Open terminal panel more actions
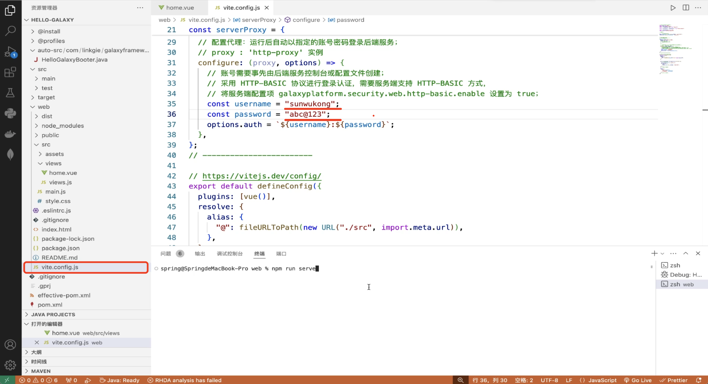The image size is (708, 384). (x=673, y=253)
